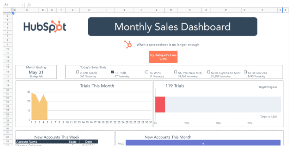Select column P header
This screenshot has width=291, height=148.
click(x=226, y=10)
